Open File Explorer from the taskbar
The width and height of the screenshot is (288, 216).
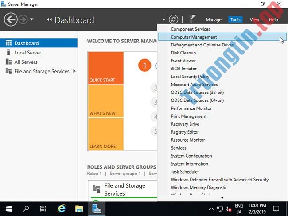pyautogui.click(x=79, y=209)
